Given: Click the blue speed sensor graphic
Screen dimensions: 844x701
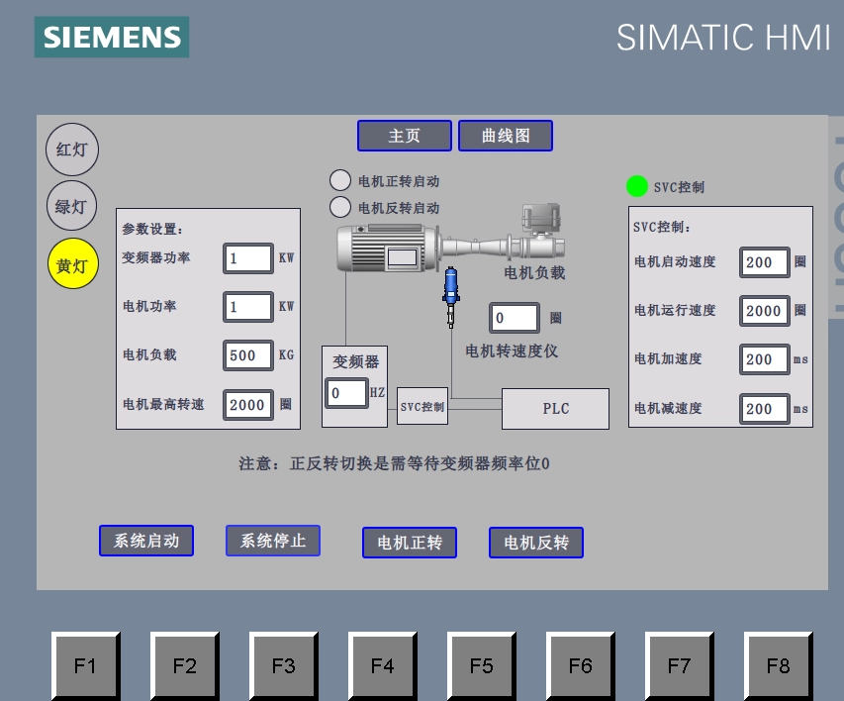Looking at the screenshot, I should coord(451,297).
